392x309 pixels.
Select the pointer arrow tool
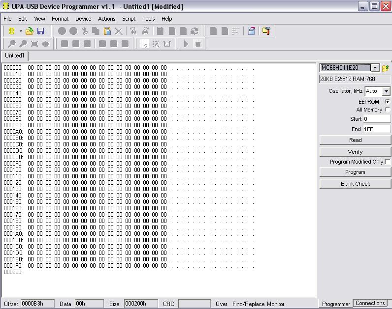point(145,44)
